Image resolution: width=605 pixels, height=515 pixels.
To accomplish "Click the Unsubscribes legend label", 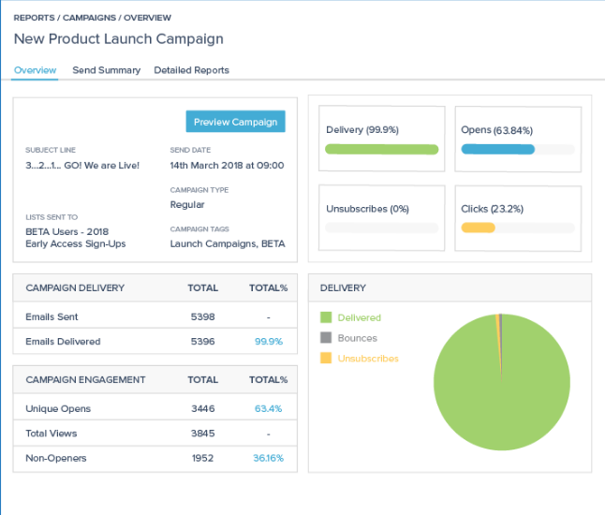I will (368, 359).
